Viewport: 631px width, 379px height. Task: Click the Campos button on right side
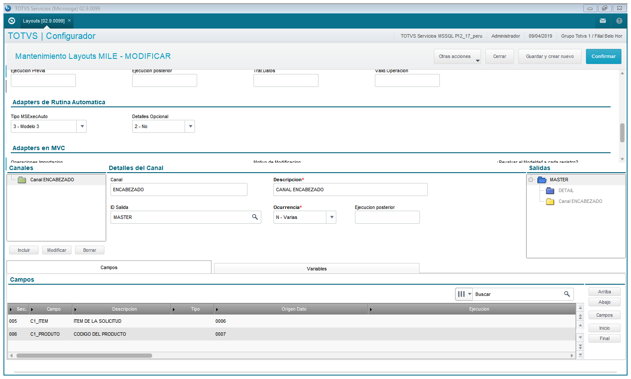(605, 315)
